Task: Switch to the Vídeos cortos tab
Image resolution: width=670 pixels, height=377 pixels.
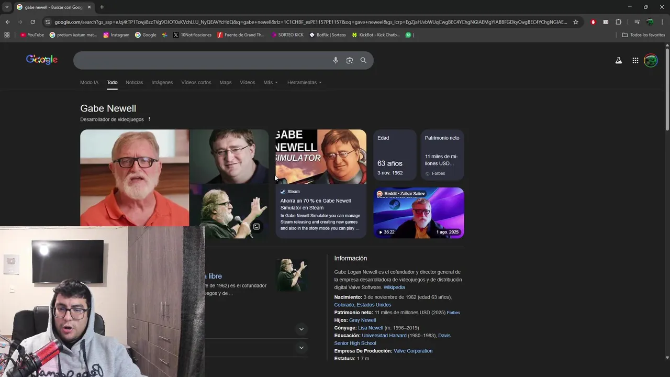Action: coord(196,82)
